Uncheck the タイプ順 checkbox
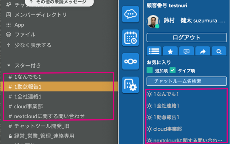Viewport: 230px width, 144px height. [173, 70]
